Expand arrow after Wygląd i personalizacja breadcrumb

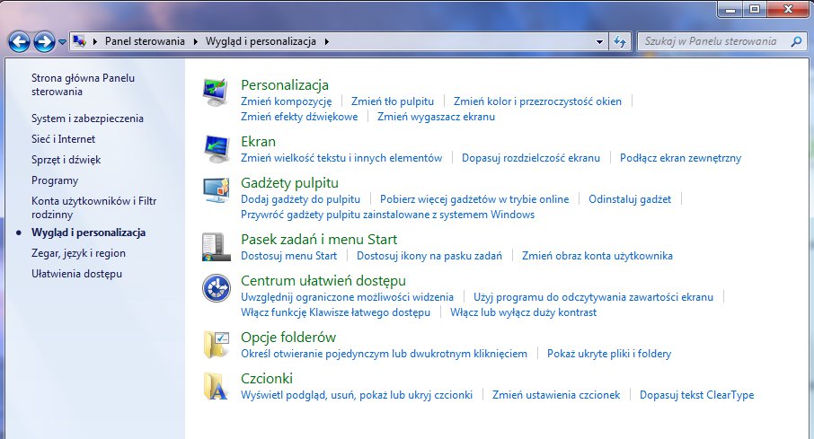[x=326, y=41]
